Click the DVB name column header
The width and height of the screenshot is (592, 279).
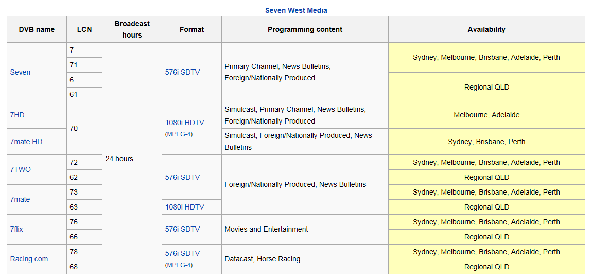click(37, 29)
